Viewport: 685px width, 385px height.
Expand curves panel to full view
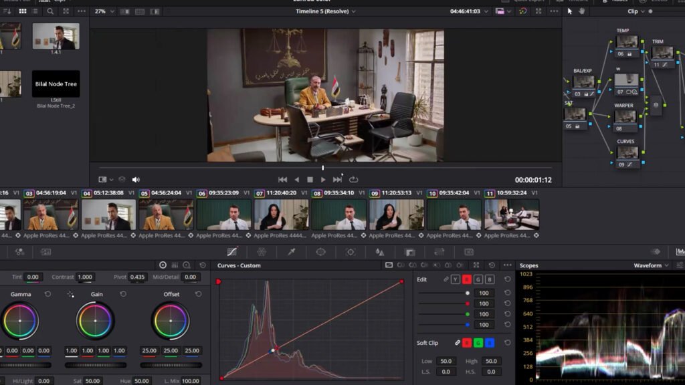[x=476, y=265]
